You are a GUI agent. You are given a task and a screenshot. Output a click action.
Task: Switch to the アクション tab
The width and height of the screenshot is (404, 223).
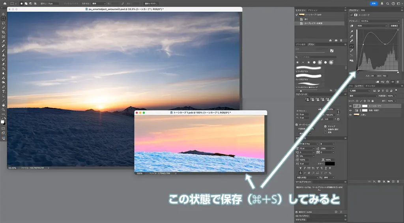coord(312,10)
